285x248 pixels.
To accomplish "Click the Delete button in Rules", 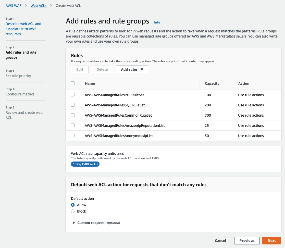I will click(102, 69).
